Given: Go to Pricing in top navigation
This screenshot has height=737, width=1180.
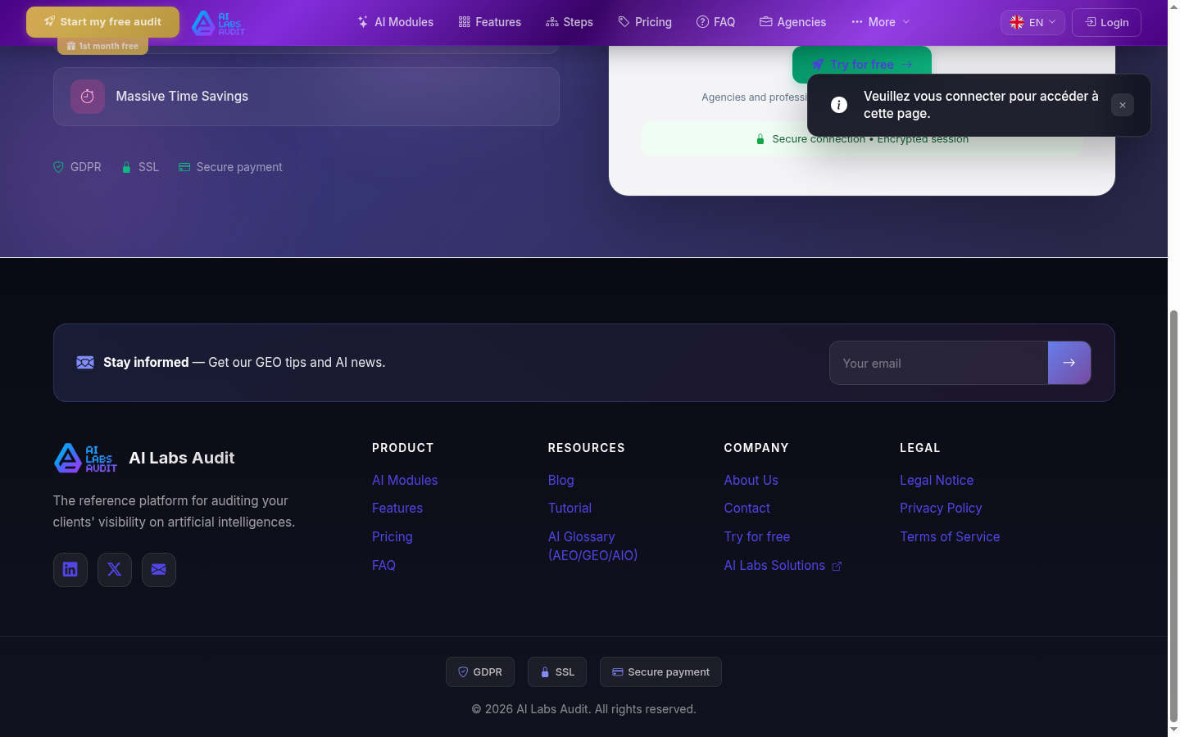Looking at the screenshot, I should (645, 22).
